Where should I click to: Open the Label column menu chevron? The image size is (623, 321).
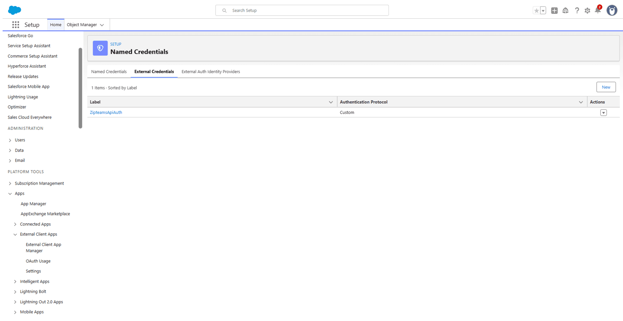(x=331, y=102)
